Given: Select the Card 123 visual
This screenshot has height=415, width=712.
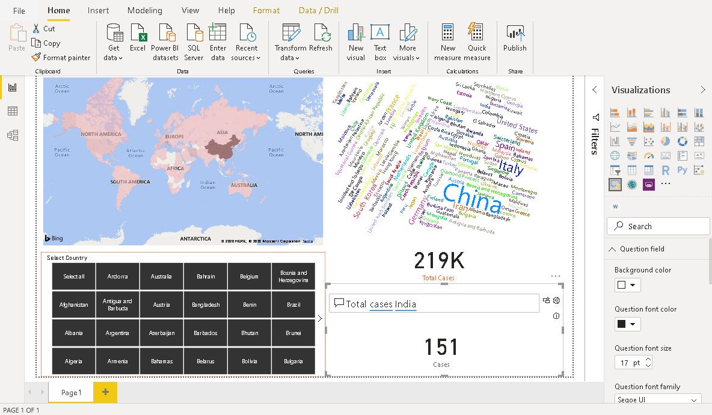Looking at the screenshot, I should [x=666, y=156].
